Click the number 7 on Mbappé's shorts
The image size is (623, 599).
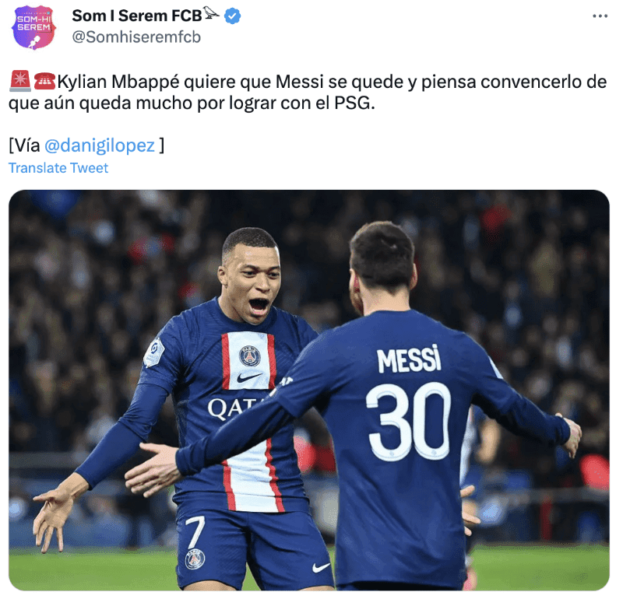click(195, 532)
